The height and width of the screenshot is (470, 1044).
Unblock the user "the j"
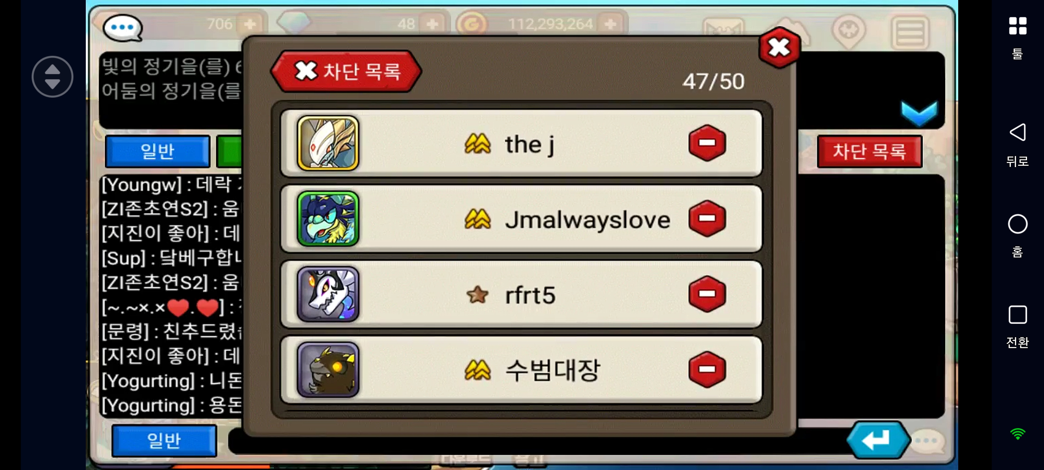tap(707, 143)
